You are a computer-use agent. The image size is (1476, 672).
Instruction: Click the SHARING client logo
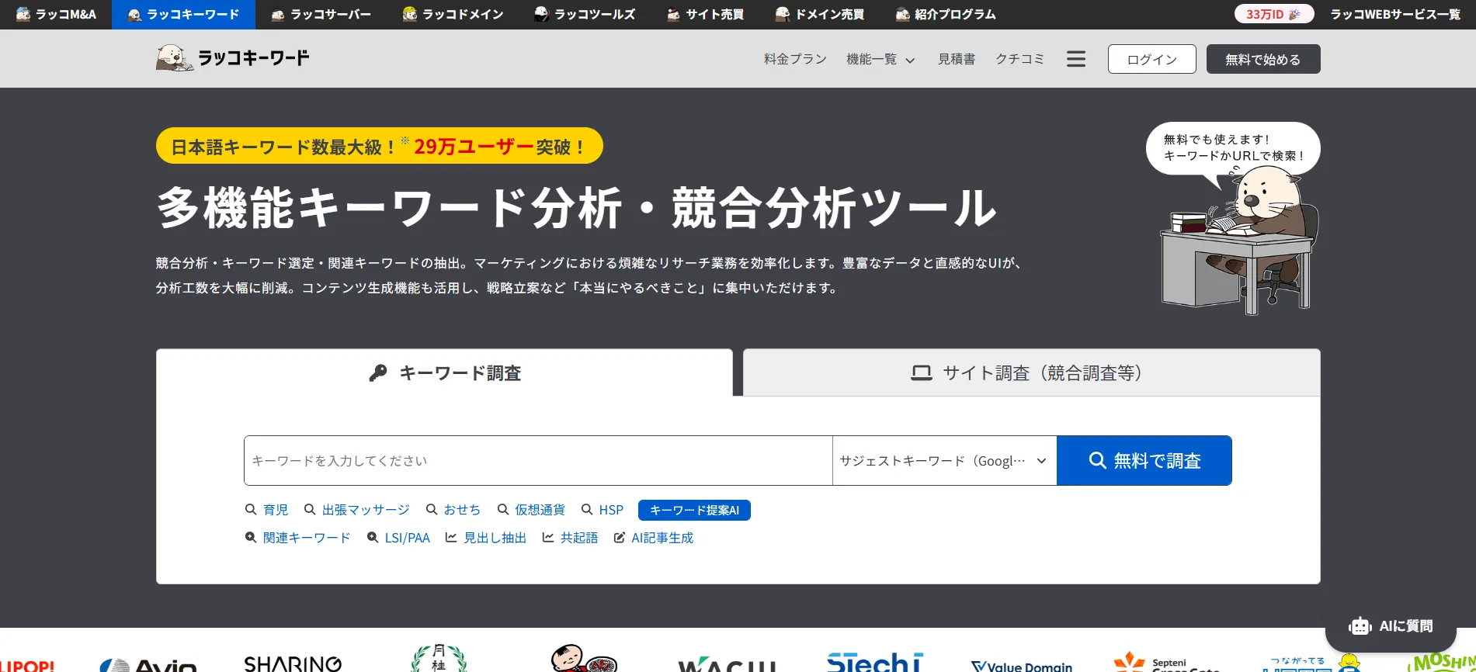click(x=293, y=663)
